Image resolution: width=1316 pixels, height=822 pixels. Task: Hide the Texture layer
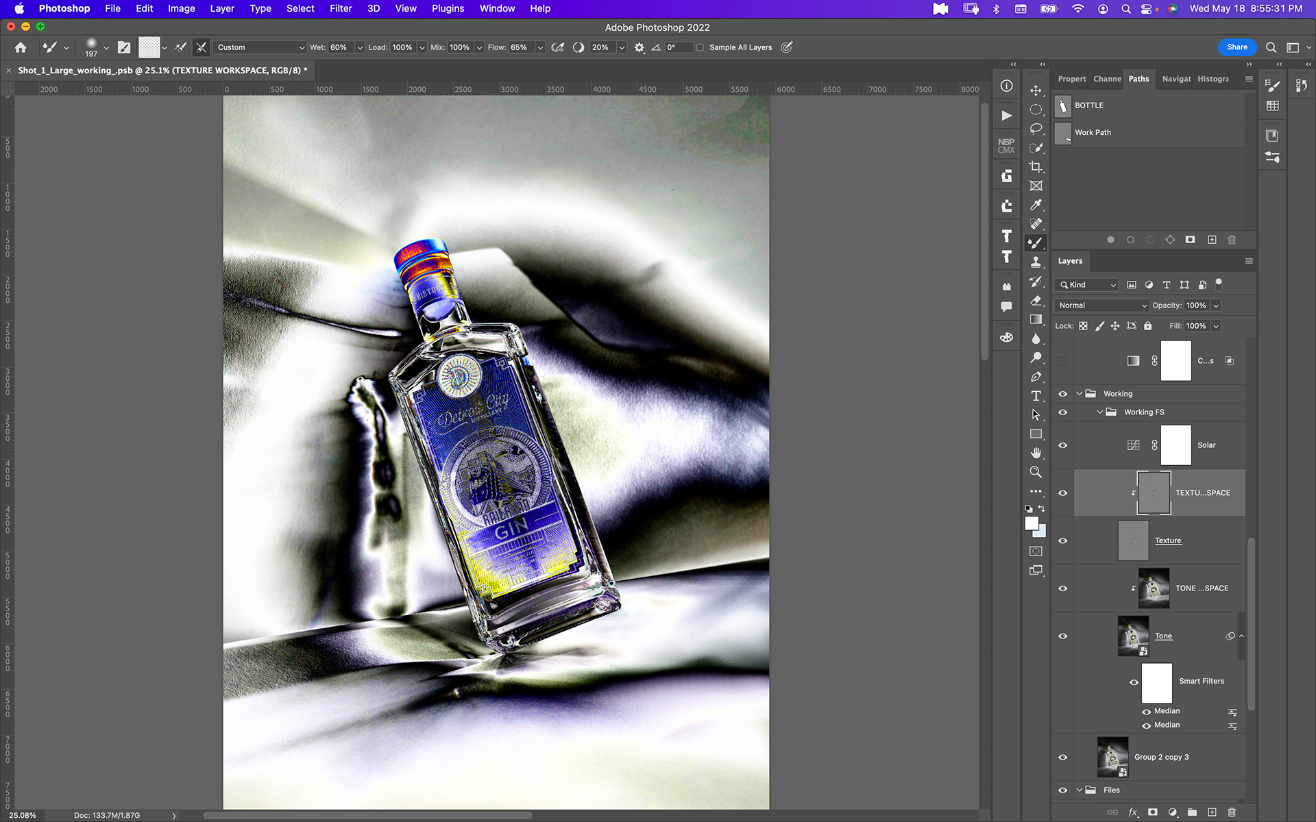click(1062, 540)
